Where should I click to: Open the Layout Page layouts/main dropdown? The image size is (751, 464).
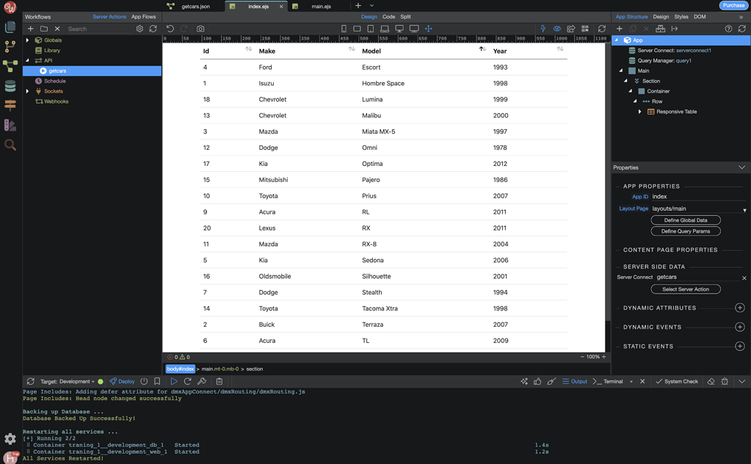[743, 209]
